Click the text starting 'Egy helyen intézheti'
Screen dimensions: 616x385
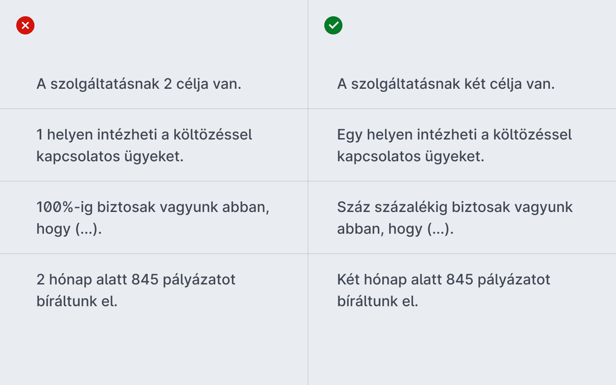pos(454,145)
